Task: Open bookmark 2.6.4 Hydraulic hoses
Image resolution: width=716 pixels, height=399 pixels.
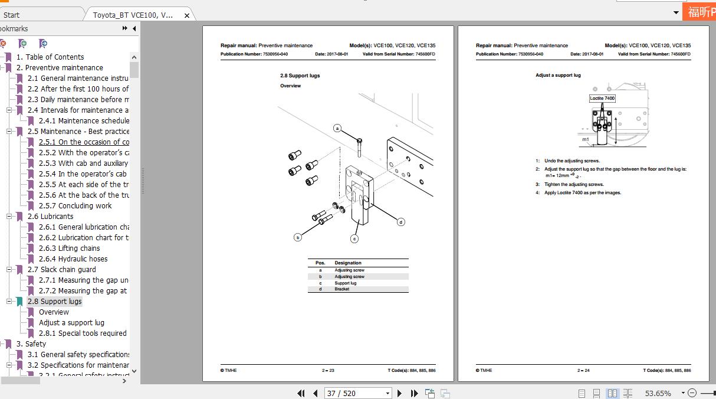Action: (x=73, y=259)
